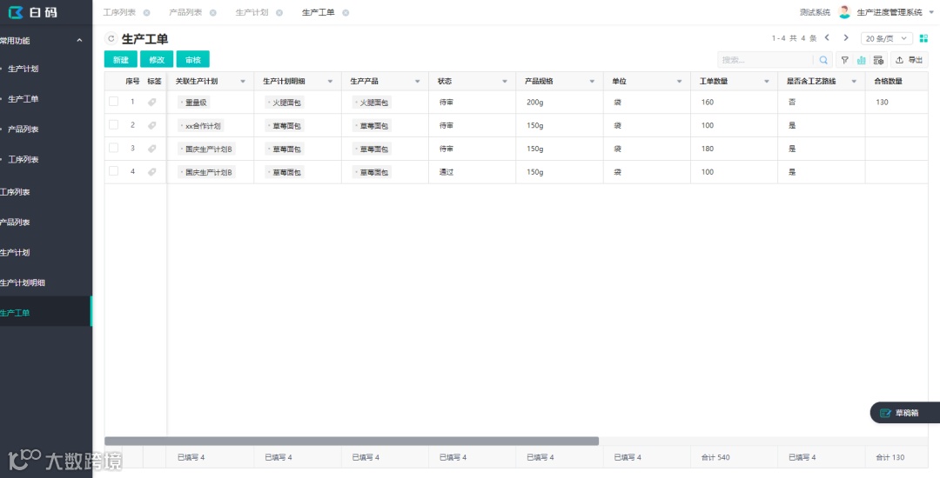Switch to the 工序列表 tab

[119, 12]
